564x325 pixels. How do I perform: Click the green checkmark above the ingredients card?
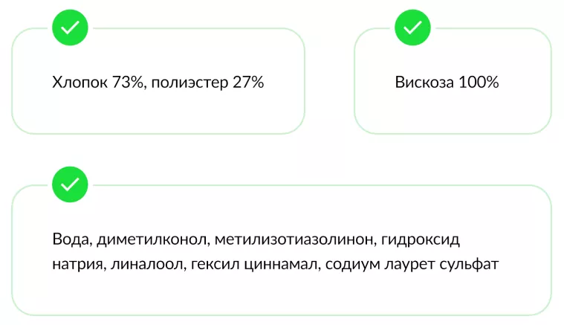point(70,184)
